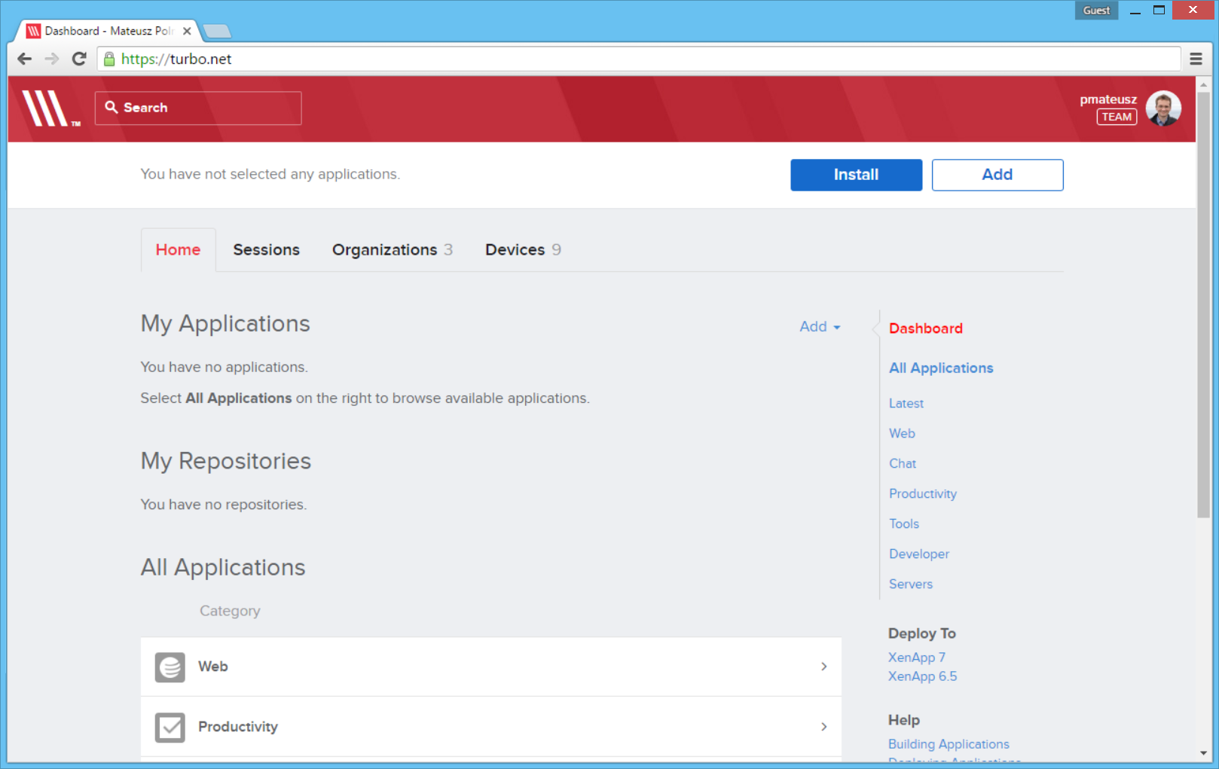Click the browser back arrow
This screenshot has width=1219, height=769.
click(25, 59)
